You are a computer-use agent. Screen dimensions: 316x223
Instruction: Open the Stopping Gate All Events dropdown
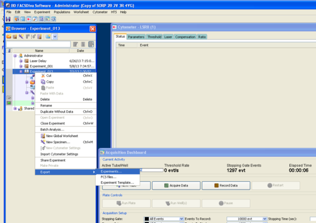182,219
